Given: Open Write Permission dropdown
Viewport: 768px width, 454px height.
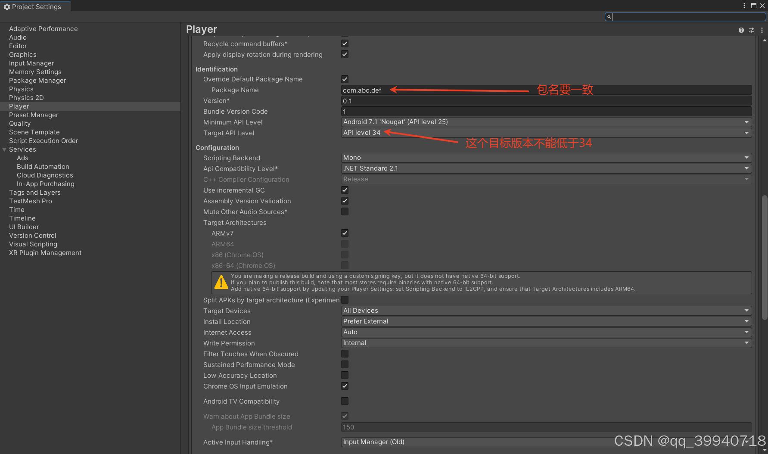Looking at the screenshot, I should 546,343.
